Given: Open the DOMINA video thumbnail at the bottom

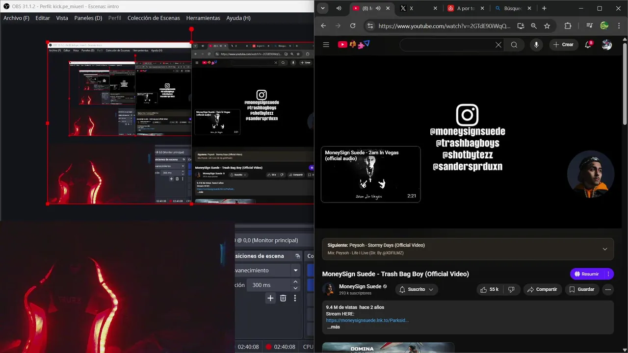Looking at the screenshot, I should coord(388,348).
